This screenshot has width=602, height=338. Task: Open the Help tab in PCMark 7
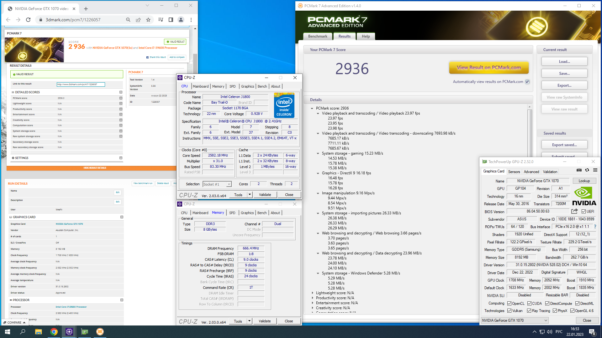tap(366, 36)
